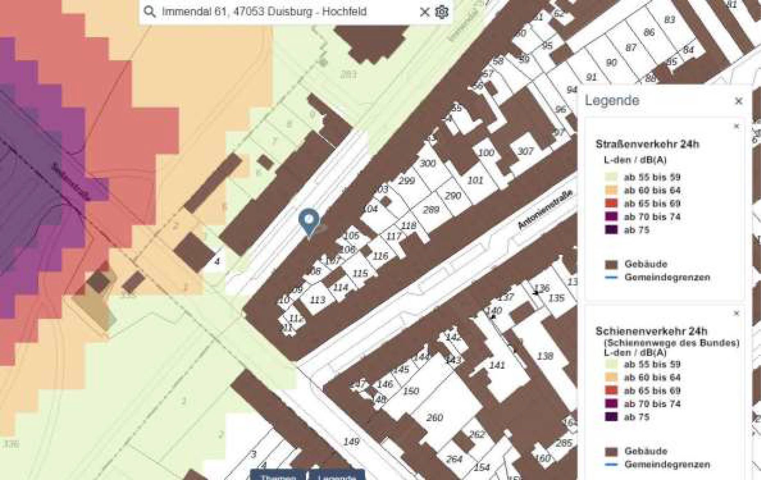
Task: Select parcel number 91 on the map
Action: (x=591, y=77)
